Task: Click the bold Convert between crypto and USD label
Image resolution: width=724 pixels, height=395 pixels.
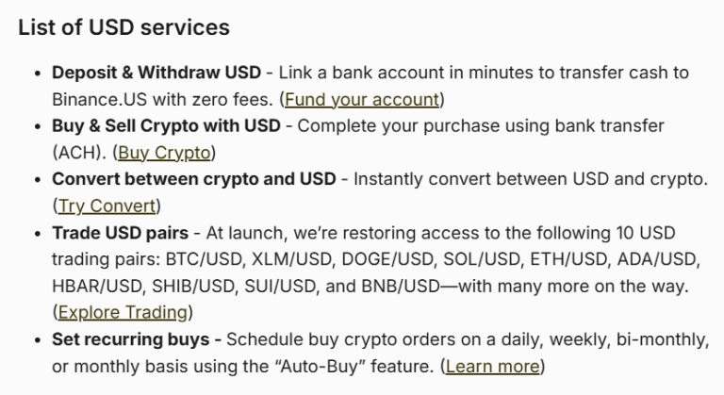Action: click(194, 179)
